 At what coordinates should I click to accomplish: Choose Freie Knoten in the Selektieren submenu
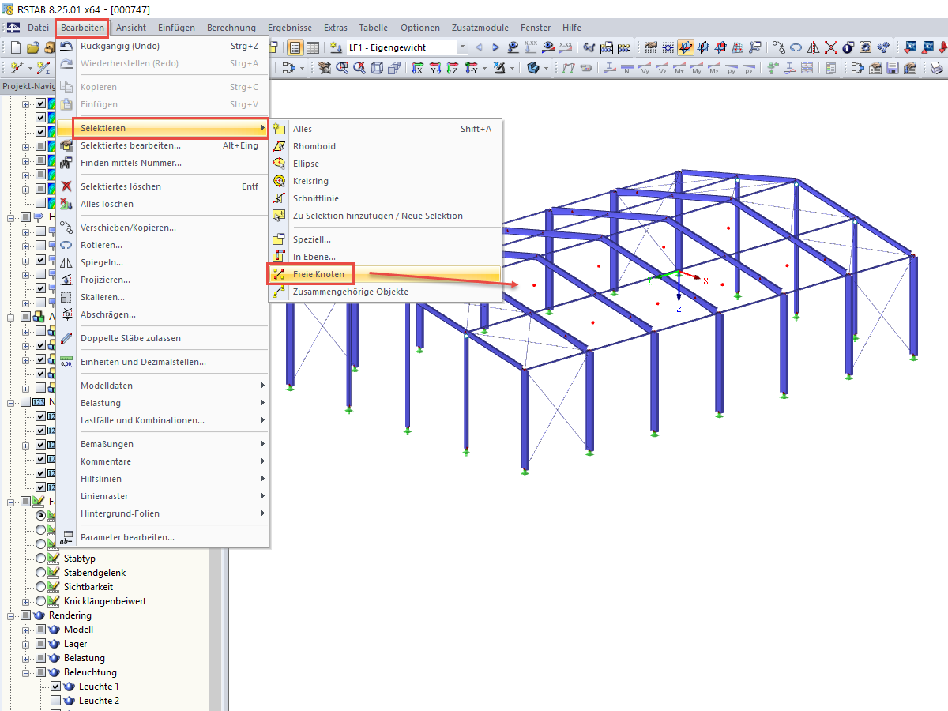pyautogui.click(x=385, y=274)
